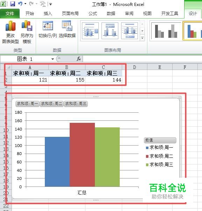Select column F header

185,67
